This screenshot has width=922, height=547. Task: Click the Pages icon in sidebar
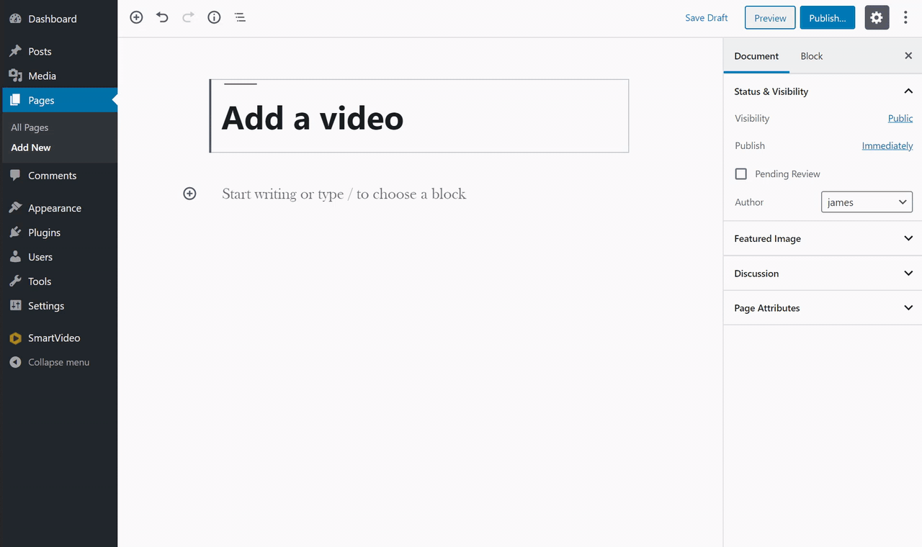click(x=15, y=100)
